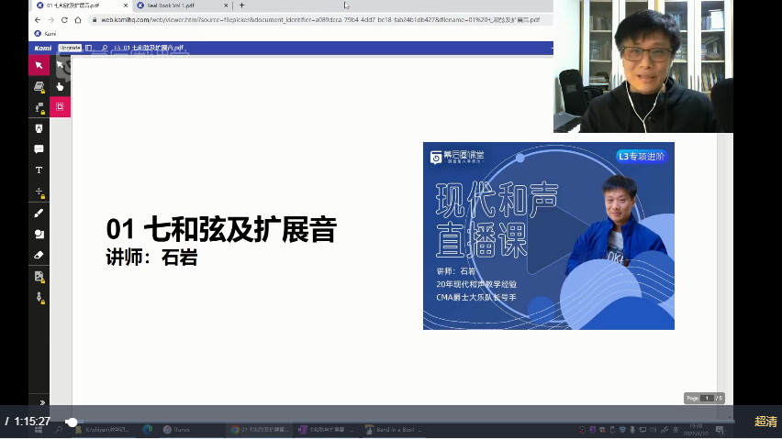This screenshot has height=439, width=782.
Task: Choose the Markup highlighter tool
Action: pos(39,128)
